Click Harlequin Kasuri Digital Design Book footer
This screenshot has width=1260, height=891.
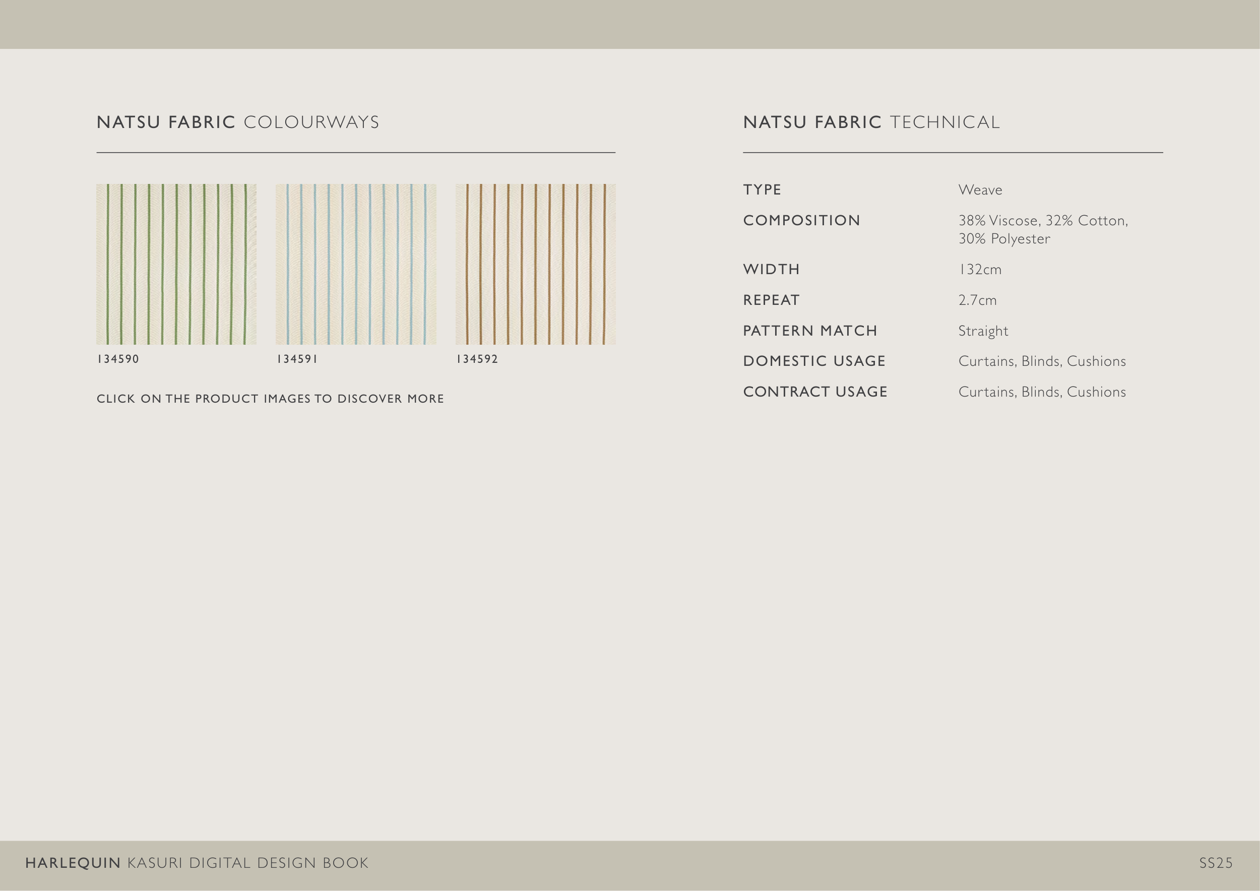tap(197, 863)
